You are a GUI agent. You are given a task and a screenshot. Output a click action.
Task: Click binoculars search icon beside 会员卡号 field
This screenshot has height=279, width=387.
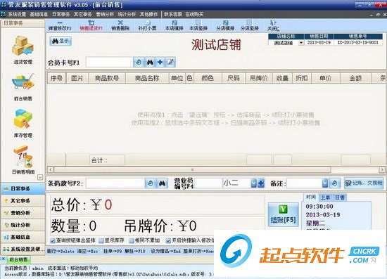(150, 62)
